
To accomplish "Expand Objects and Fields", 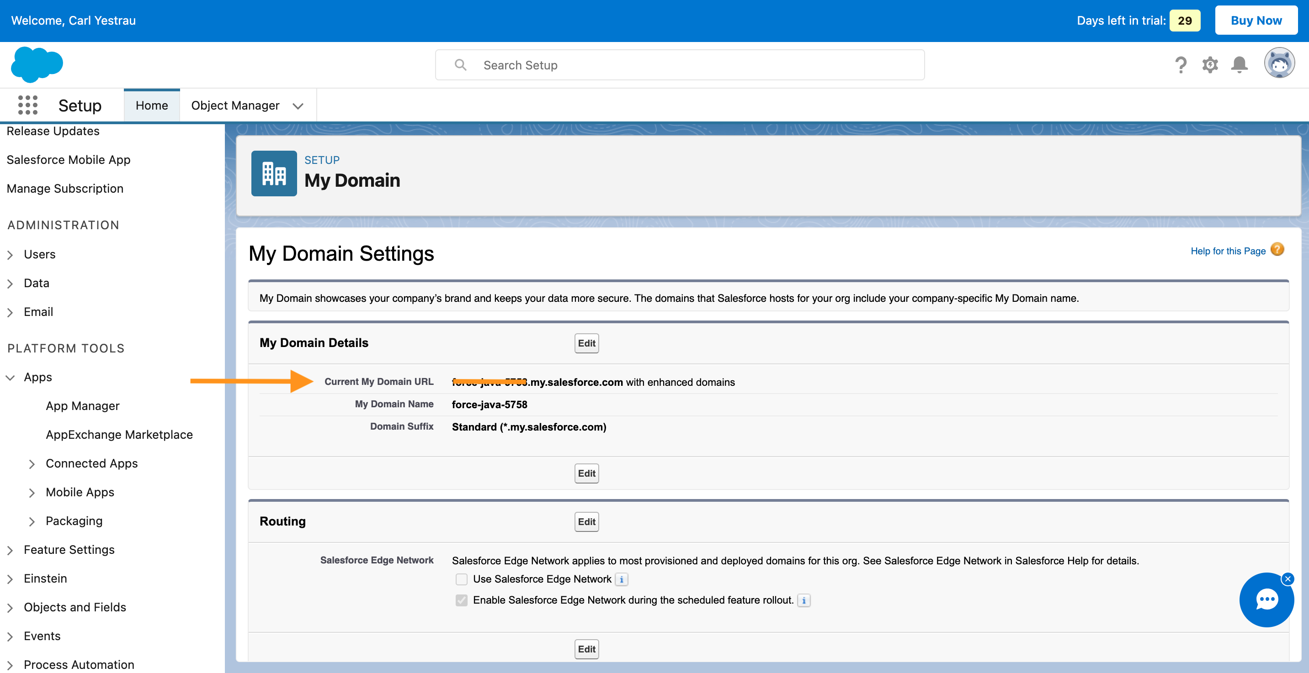I will coord(10,608).
